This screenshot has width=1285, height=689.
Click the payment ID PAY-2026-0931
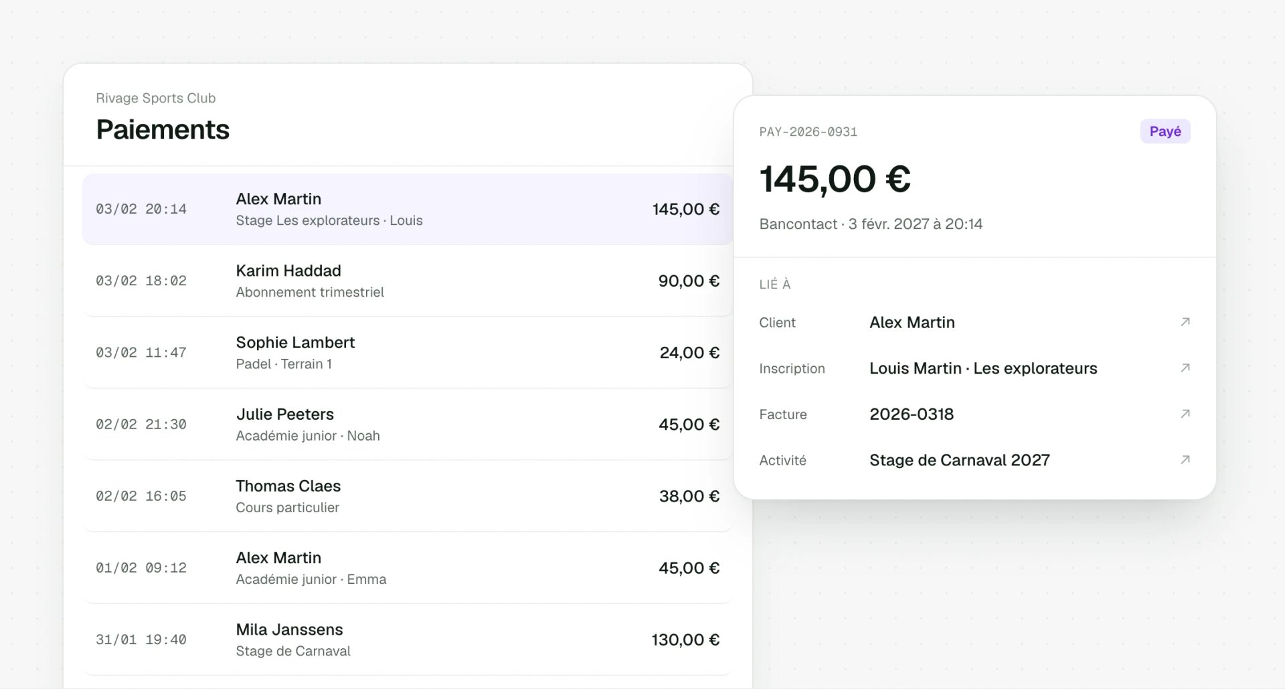[808, 132]
